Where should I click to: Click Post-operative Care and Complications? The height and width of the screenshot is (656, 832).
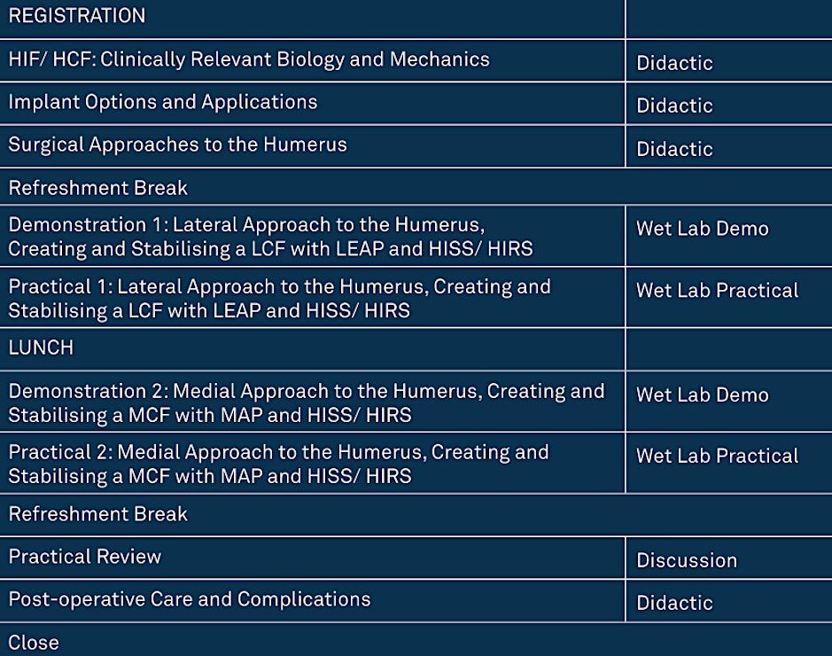point(190,599)
